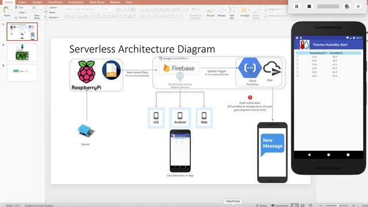
Task: Click the Serverless Architecture Diagram title
Action: tap(142, 49)
